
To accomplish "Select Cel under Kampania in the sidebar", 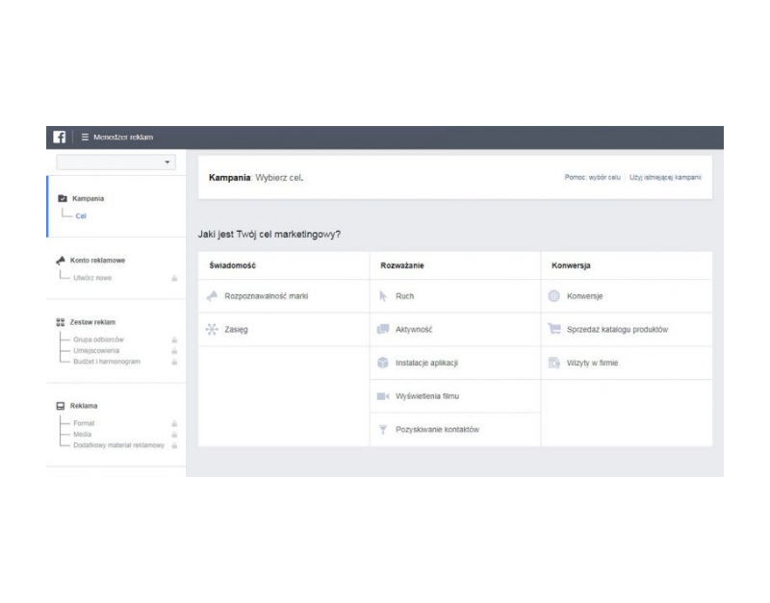I will tap(81, 215).
